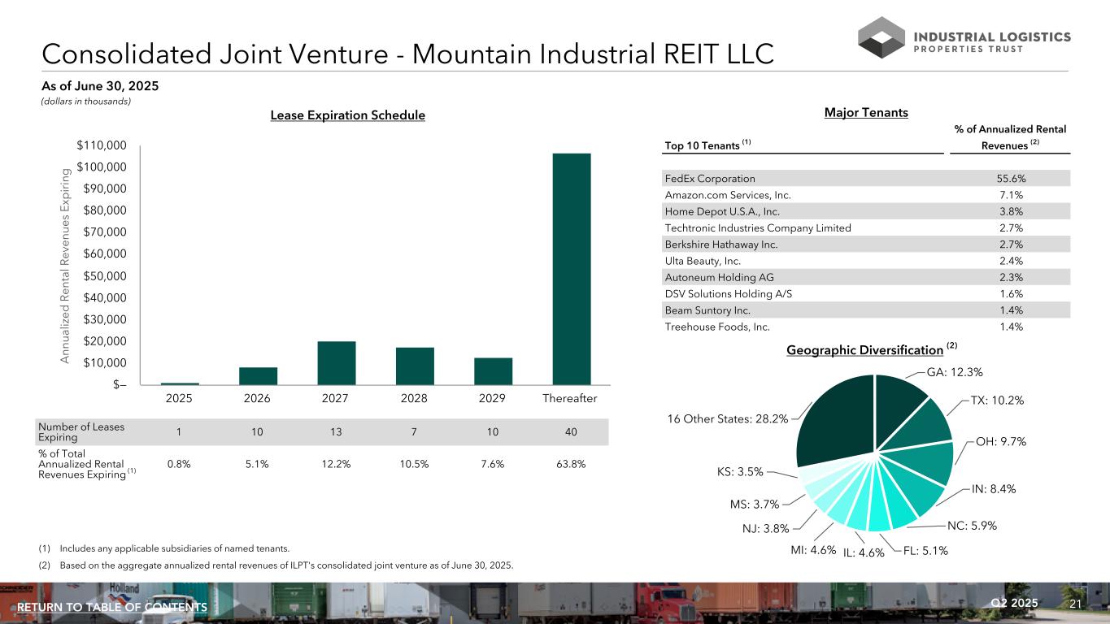
Task: Select the Thereafter bar in the chart
Action: click(x=571, y=269)
